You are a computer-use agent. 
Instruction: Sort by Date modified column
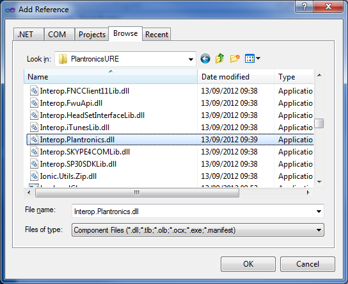click(x=235, y=77)
